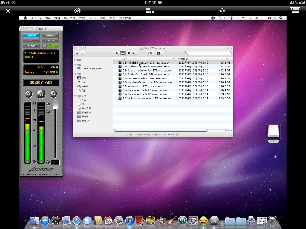Image resolution: width=306 pixels, height=229 pixels.
Task: Click the Amarra volume fader handle
Action: 56,105
